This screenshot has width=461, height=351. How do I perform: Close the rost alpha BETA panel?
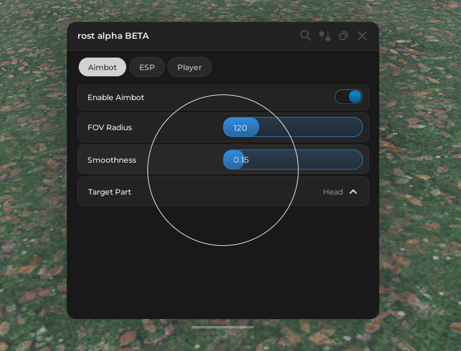(362, 36)
